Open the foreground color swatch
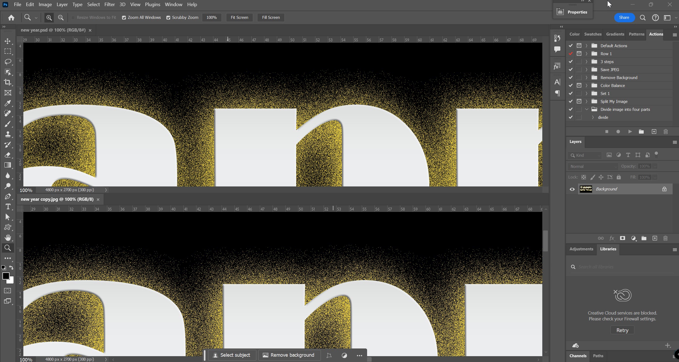Image resolution: width=679 pixels, height=362 pixels. 6,276
